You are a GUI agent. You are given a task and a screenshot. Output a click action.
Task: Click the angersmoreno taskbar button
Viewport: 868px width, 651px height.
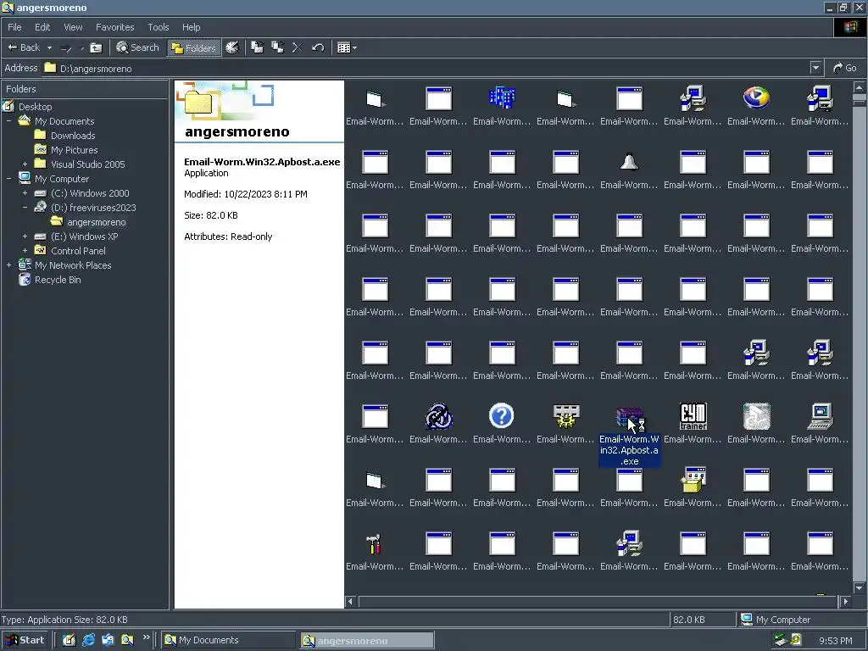[367, 641]
